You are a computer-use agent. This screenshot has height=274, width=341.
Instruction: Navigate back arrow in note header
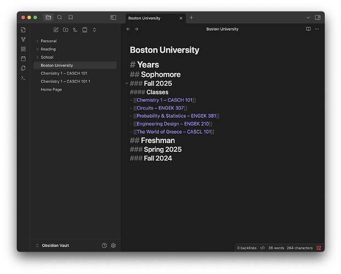[x=128, y=29]
